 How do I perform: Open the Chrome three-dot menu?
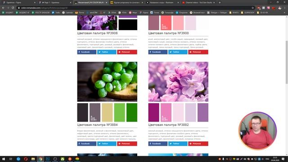click(x=285, y=8)
